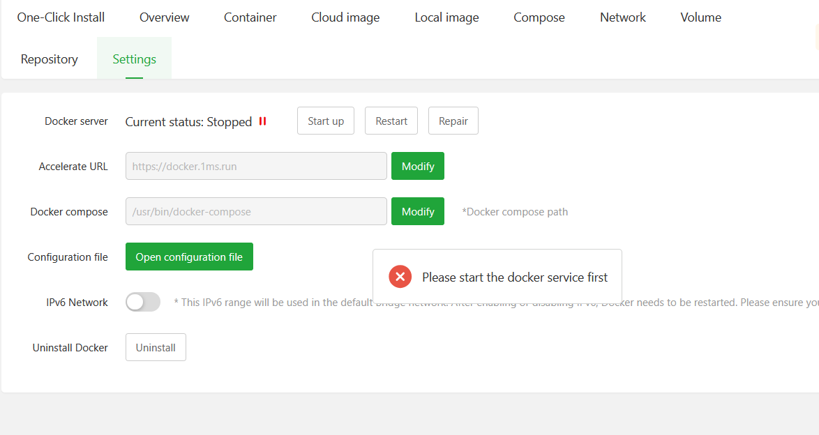Screen dimensions: 819x435
Task: Open the Local image tab
Action: click(446, 17)
